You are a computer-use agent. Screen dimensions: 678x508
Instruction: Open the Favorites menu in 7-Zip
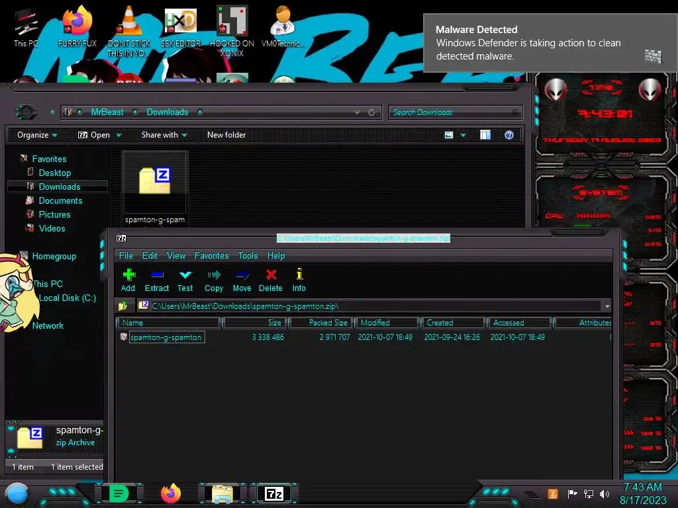tap(211, 255)
